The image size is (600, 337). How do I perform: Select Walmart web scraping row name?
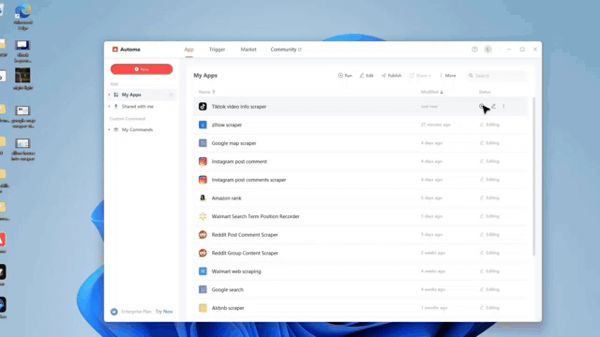[x=236, y=271]
